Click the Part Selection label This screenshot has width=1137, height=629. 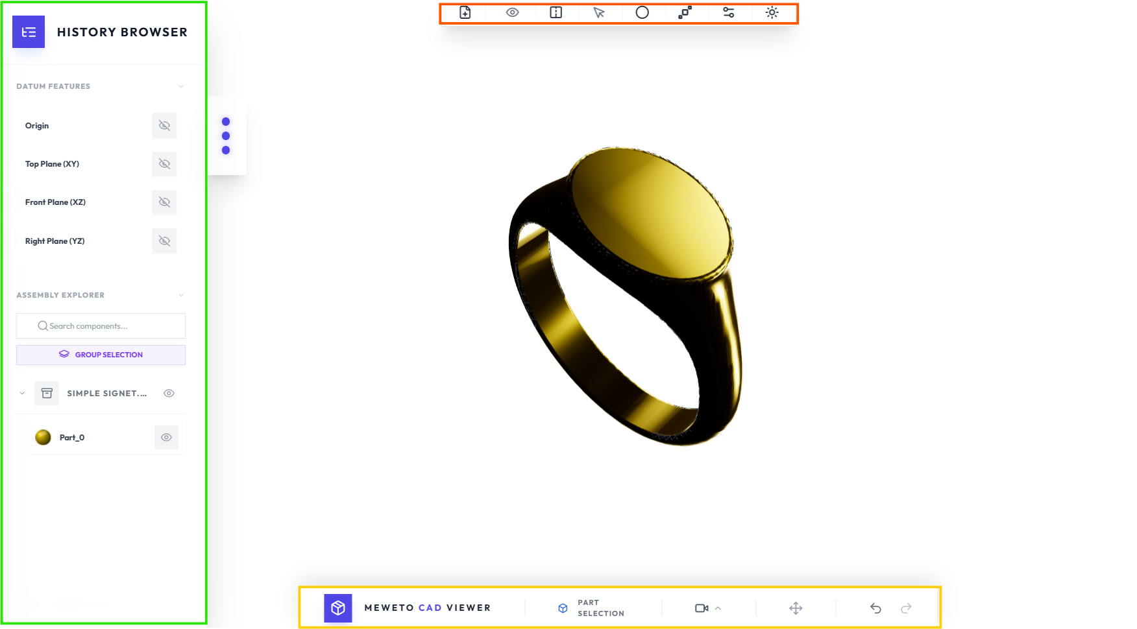(601, 608)
